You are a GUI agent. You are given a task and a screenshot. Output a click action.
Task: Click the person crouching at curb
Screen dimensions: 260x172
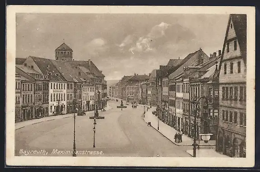(x=149, y=124)
